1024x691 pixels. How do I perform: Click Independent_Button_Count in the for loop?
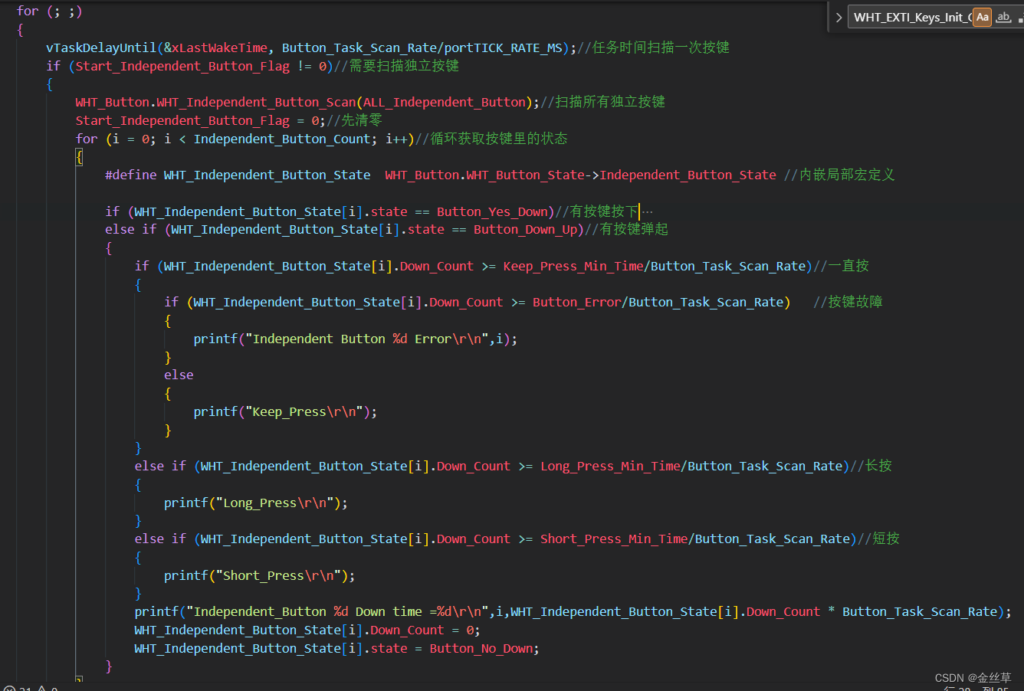(282, 139)
